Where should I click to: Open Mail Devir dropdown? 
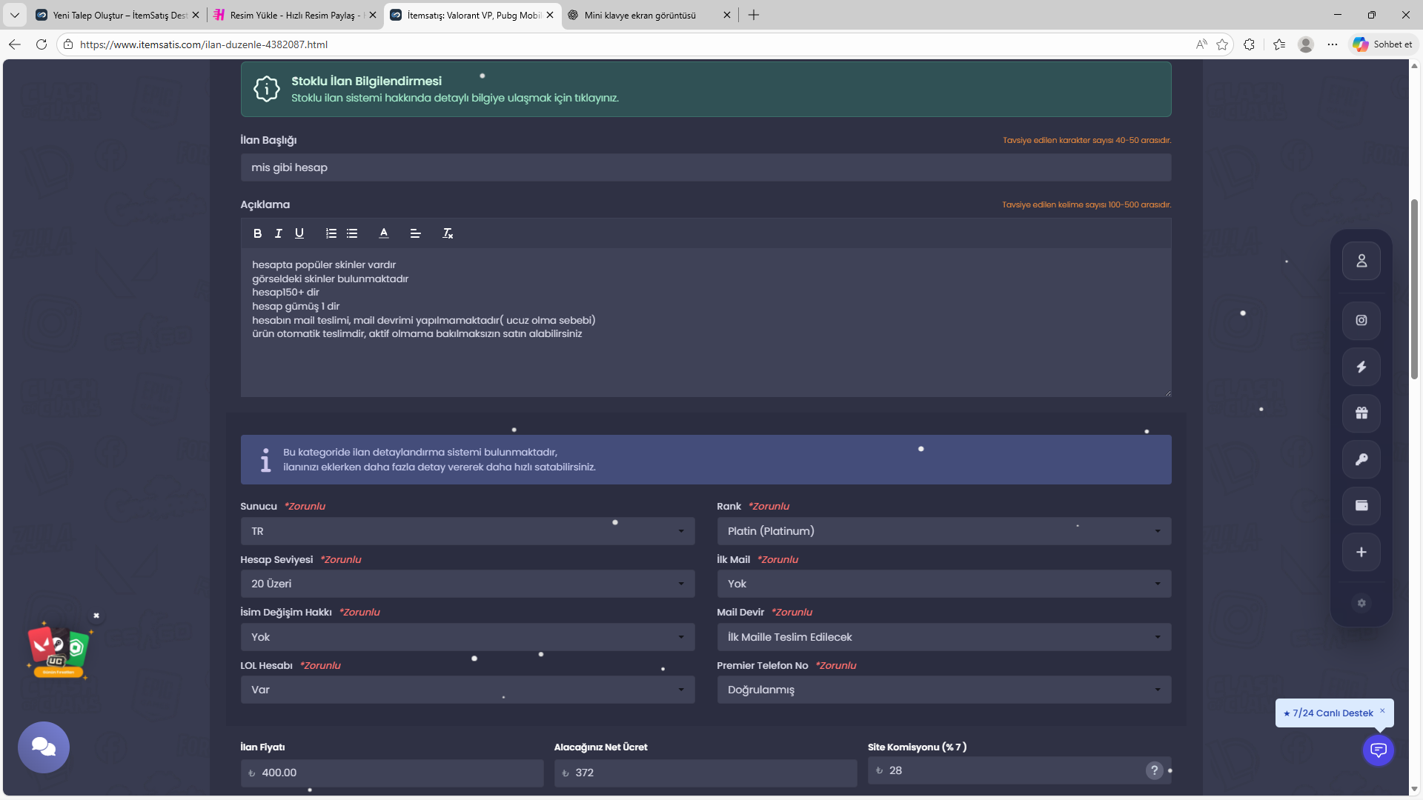coord(944,637)
